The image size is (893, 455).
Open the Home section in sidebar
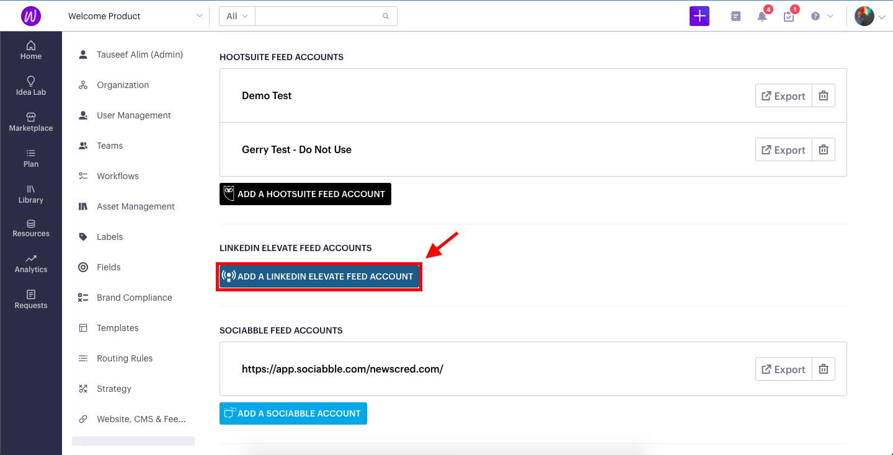(x=31, y=50)
